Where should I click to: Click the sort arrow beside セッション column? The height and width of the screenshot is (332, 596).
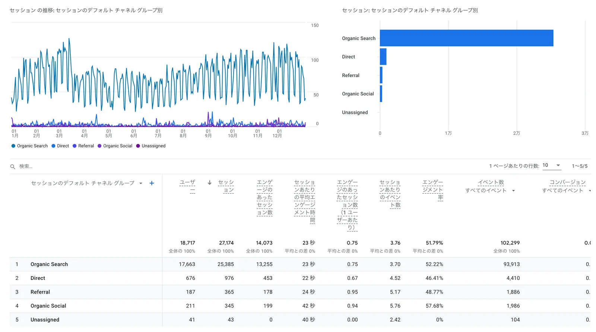coord(210,183)
